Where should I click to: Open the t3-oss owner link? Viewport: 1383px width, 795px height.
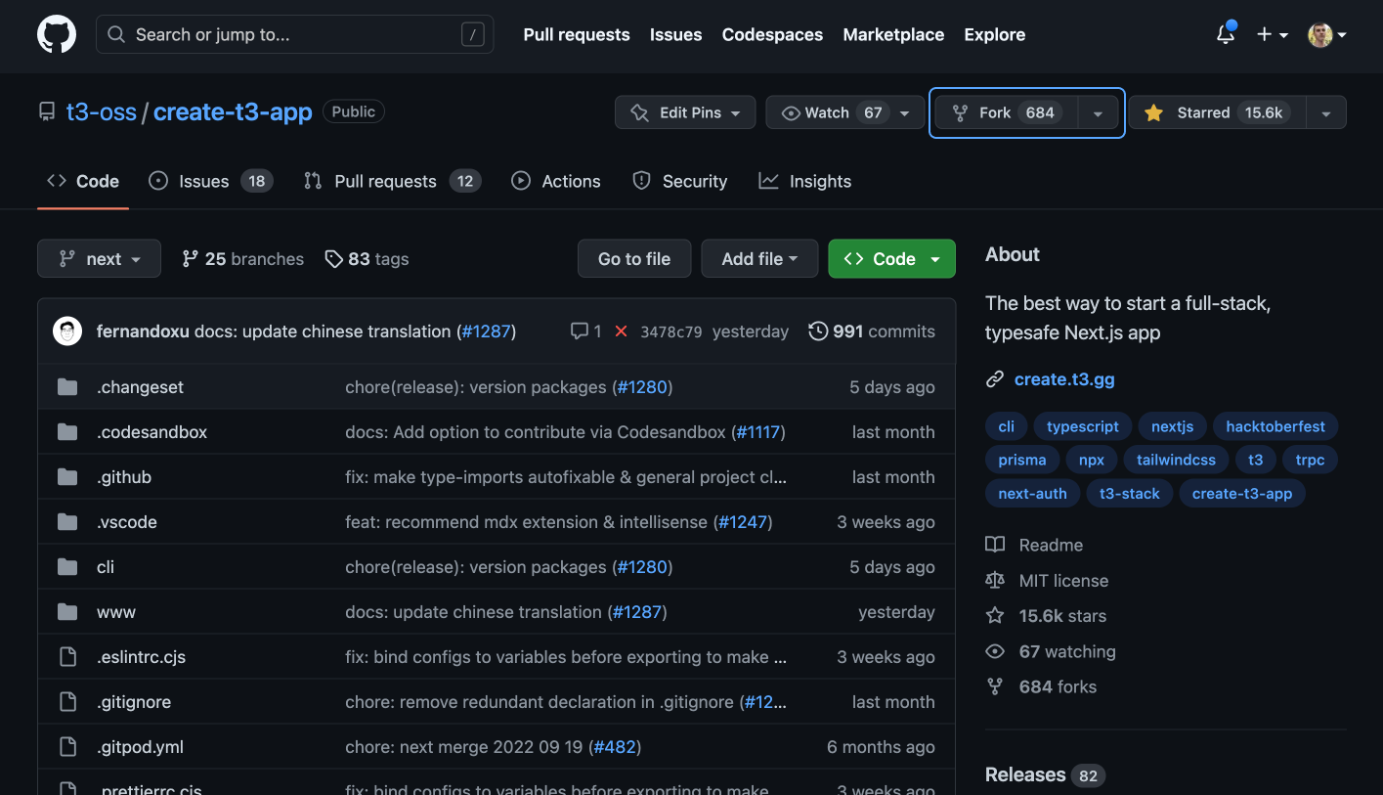[x=102, y=112]
